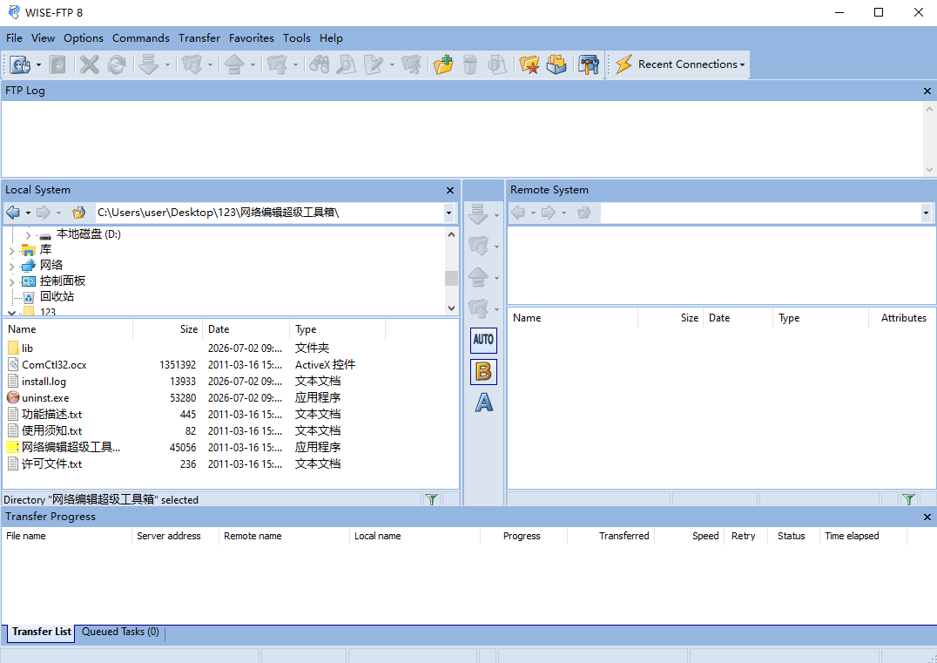Click the Server address column header
937x663 pixels.
(176, 537)
